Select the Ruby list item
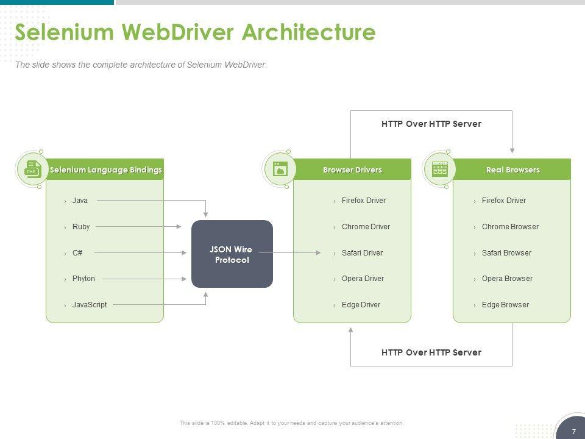 (81, 227)
